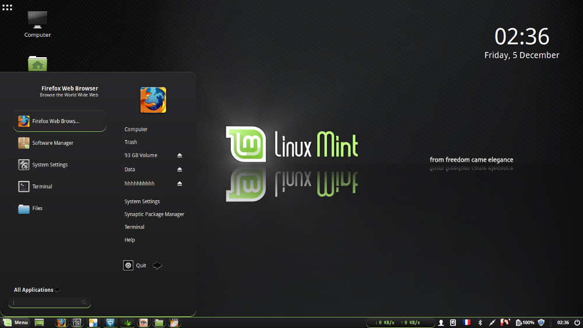583x328 pixels.
Task: Select Quit label in menu
Action: 141,266
